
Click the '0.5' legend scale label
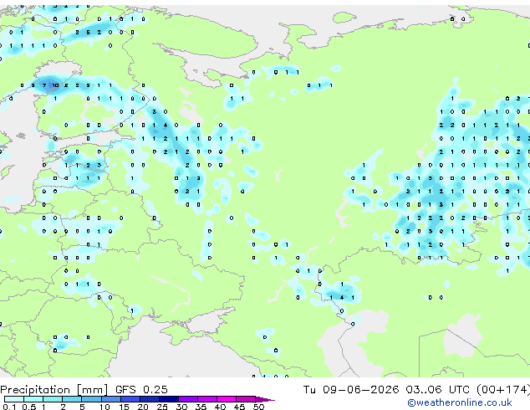pyautogui.click(x=28, y=407)
